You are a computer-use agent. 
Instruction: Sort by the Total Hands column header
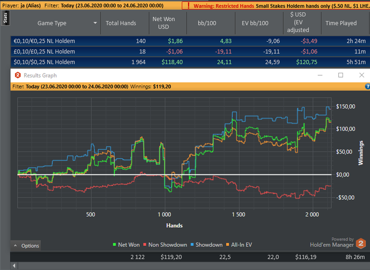pyautogui.click(x=121, y=23)
